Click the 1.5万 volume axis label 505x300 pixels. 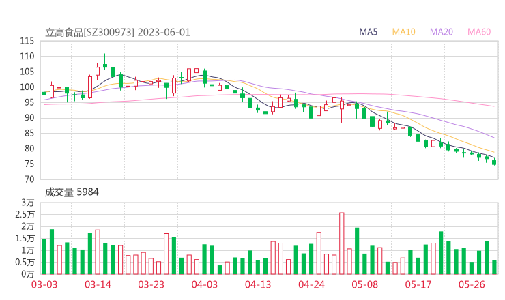point(25,238)
